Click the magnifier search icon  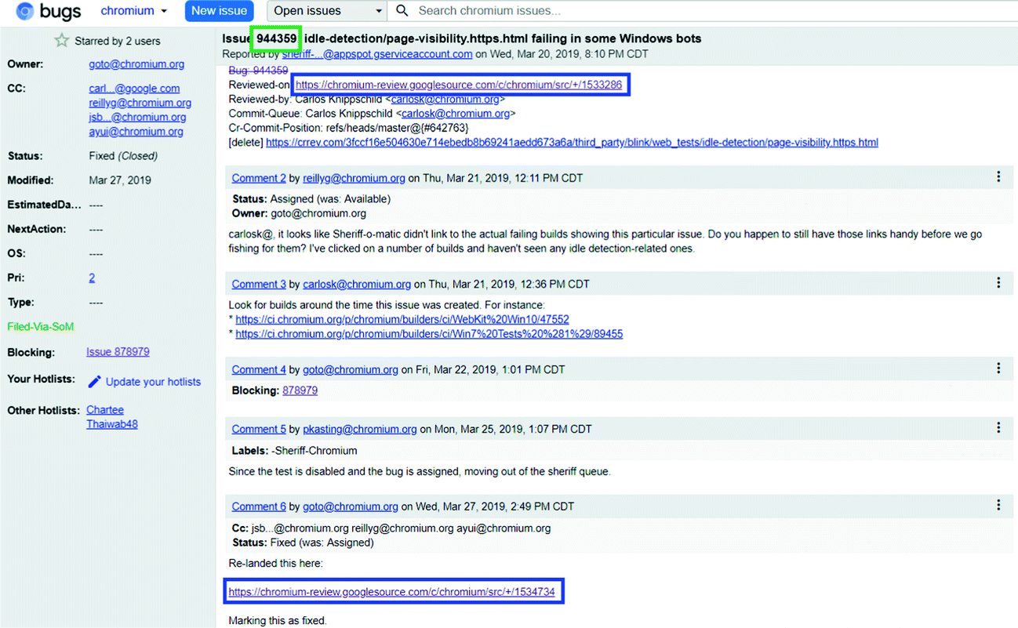[x=402, y=11]
